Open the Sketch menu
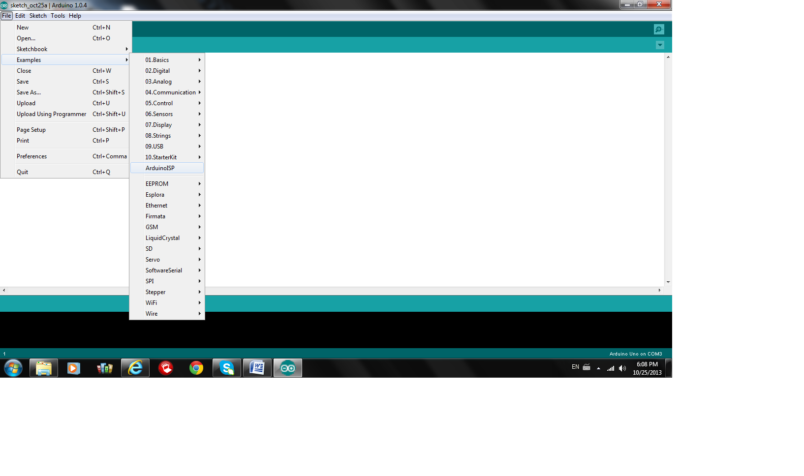The image size is (804, 476). 38,16
